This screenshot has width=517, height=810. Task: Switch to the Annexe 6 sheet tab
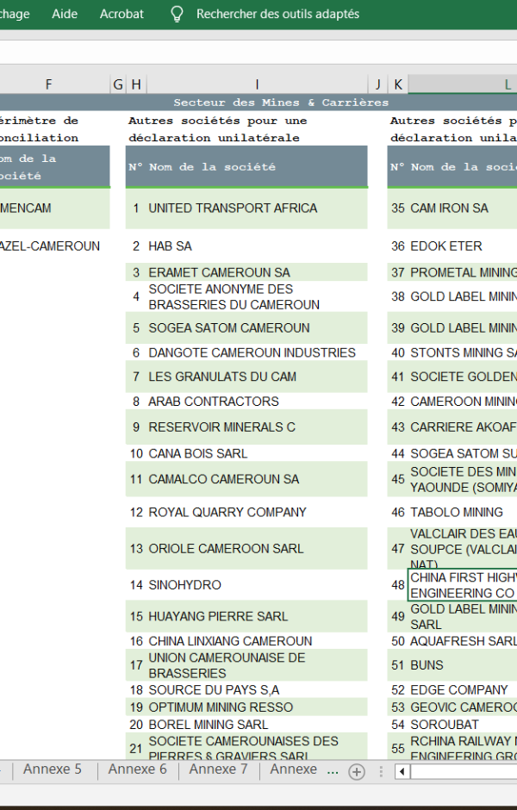click(x=137, y=769)
